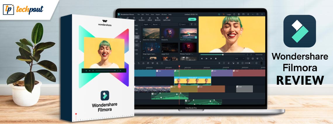Select the mountain landscape media thumbnail
333x124 pixels.
click(151, 33)
